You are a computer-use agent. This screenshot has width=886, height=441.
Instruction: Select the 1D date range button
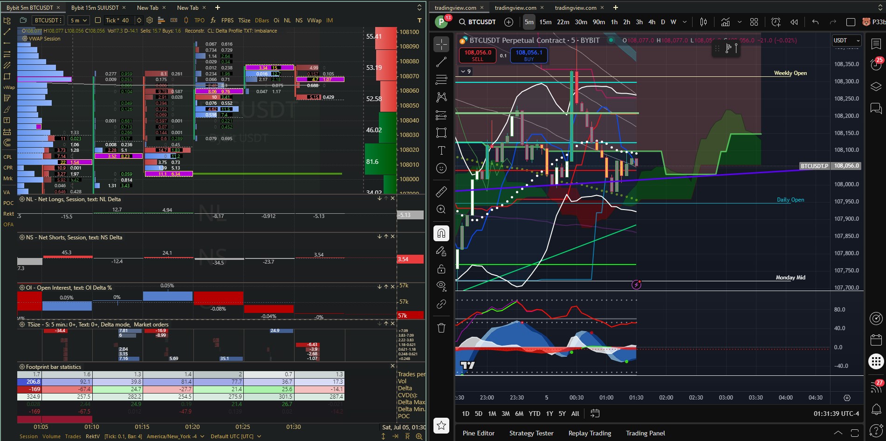coord(466,414)
